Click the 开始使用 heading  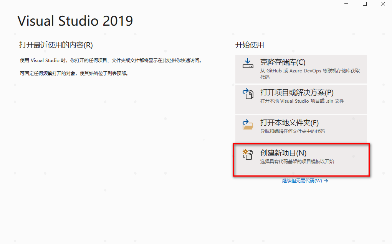click(x=250, y=45)
